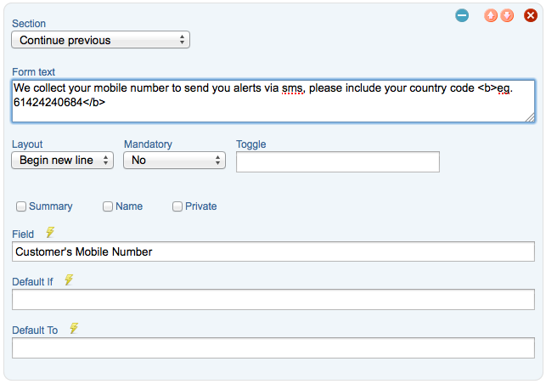Delete field with red X icon
Image resolution: width=546 pixels, height=384 pixels.
pos(531,15)
